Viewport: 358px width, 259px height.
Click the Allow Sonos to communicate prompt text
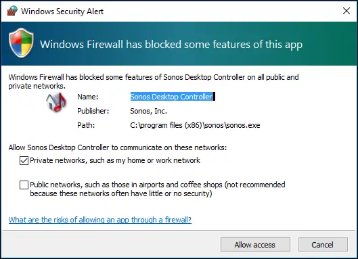click(x=118, y=147)
